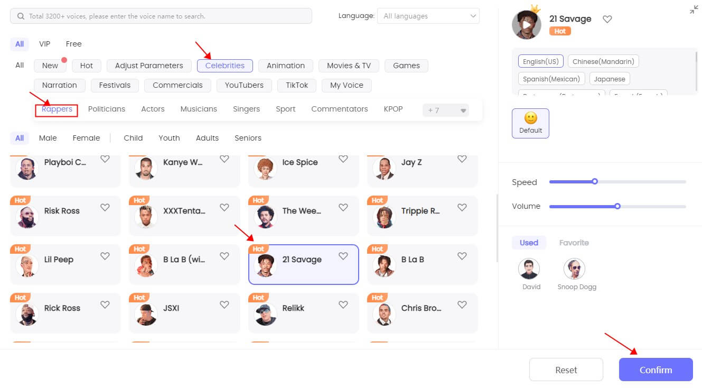Click the Reset button

[566, 369]
